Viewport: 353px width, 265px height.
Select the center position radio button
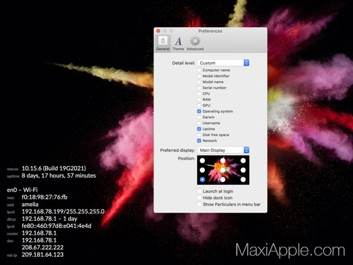click(x=222, y=170)
